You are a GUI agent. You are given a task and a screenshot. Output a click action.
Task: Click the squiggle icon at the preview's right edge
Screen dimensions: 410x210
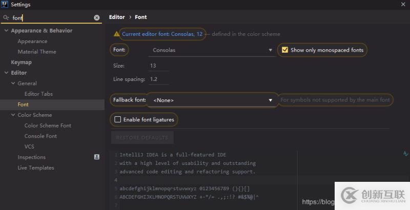406,154
